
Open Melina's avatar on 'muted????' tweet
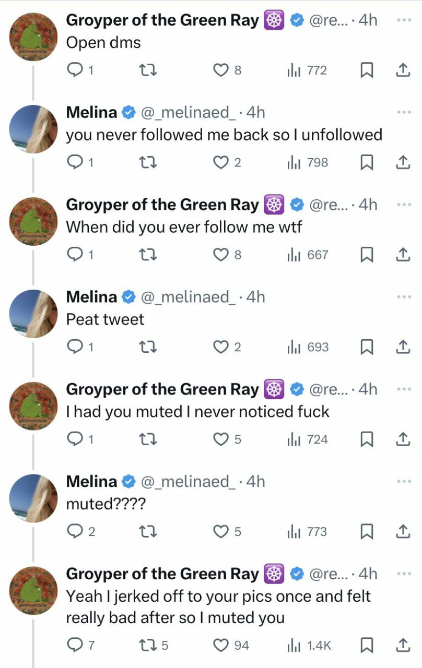click(x=33, y=498)
